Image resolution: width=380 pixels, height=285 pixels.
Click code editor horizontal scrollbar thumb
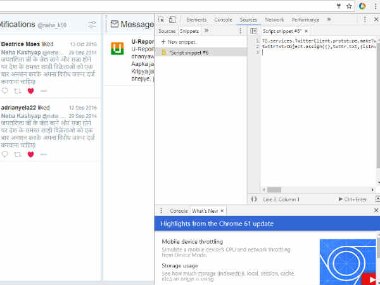[274, 190]
